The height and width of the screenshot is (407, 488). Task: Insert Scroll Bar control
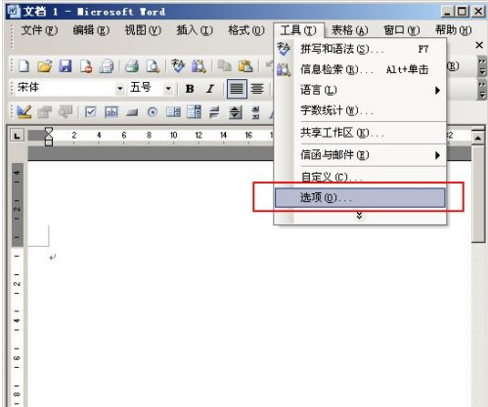256,112
